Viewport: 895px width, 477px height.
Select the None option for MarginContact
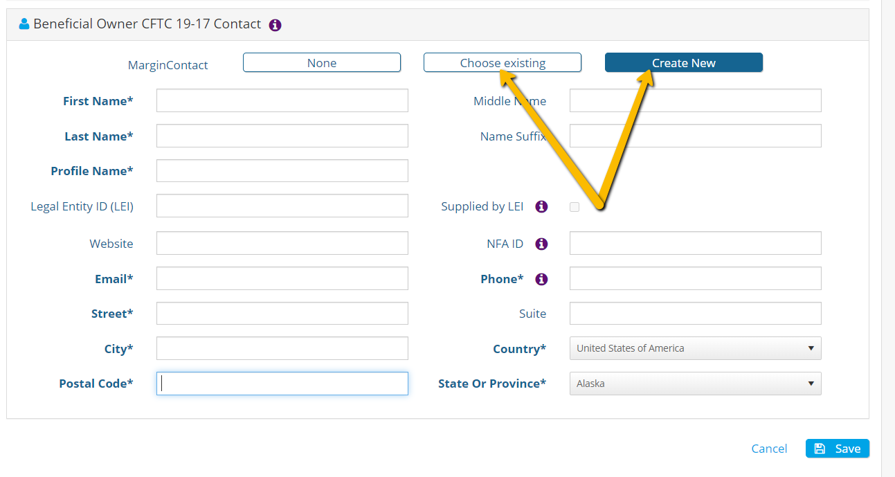click(322, 62)
